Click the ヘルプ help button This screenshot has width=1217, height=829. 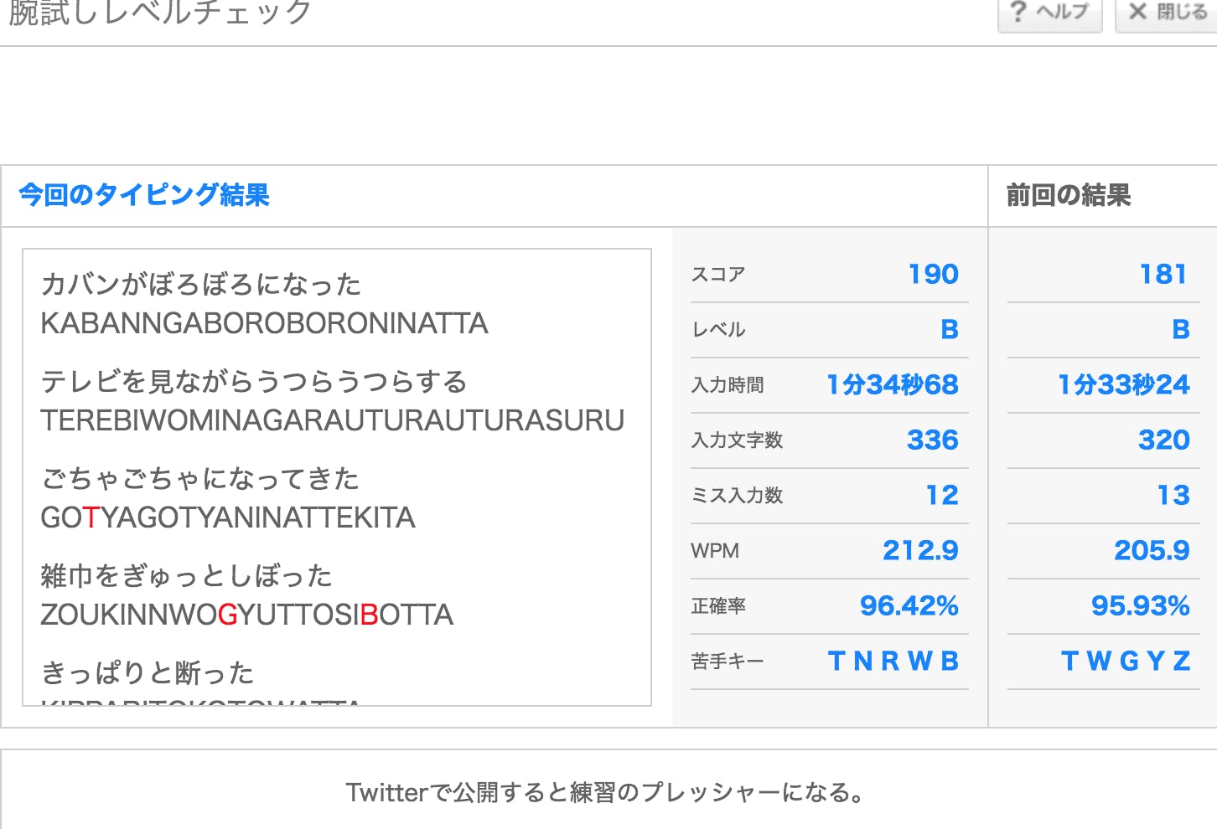coord(1049,13)
